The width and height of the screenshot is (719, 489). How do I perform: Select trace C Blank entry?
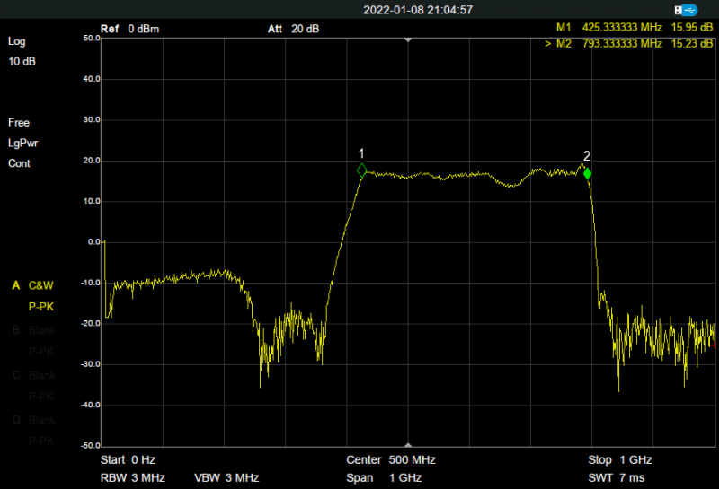pos(33,375)
